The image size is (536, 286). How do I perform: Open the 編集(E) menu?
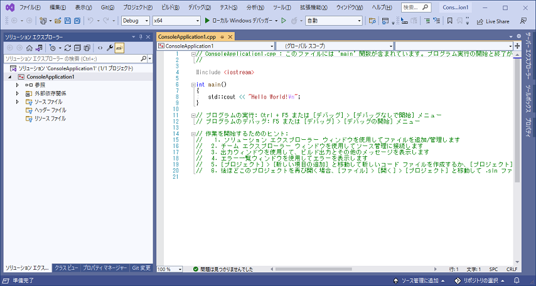click(58, 8)
